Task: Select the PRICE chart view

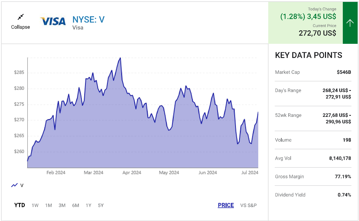Action: coord(226,205)
